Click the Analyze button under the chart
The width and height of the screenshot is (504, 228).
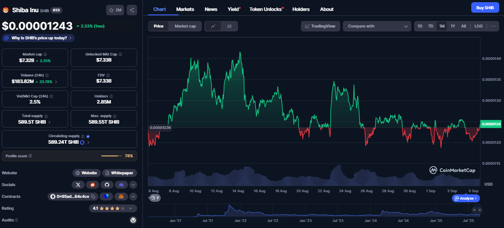point(466,198)
